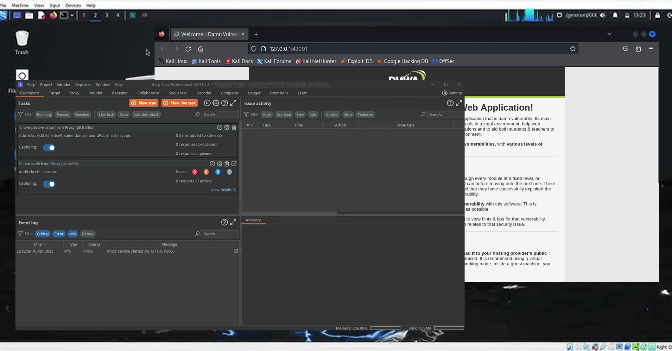
Task: Open the sort dropdown on the # column
Action: point(252,125)
